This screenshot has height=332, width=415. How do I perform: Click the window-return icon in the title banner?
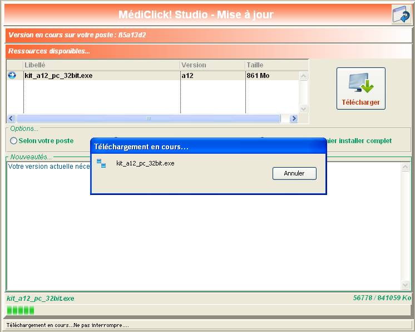click(401, 14)
